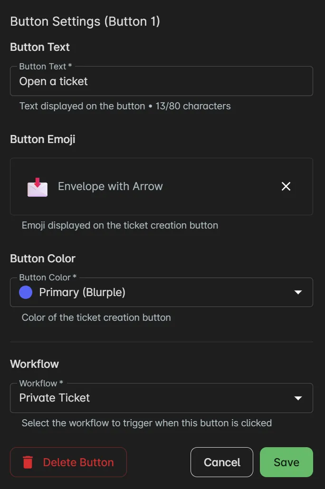Click the Button Text input containing Open a ticket

click(162, 81)
